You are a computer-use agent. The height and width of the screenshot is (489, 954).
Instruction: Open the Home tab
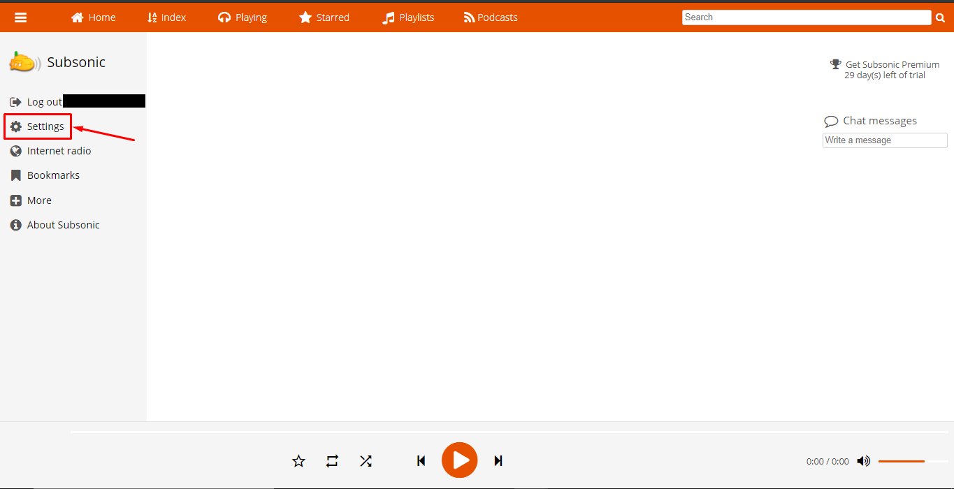pyautogui.click(x=94, y=17)
